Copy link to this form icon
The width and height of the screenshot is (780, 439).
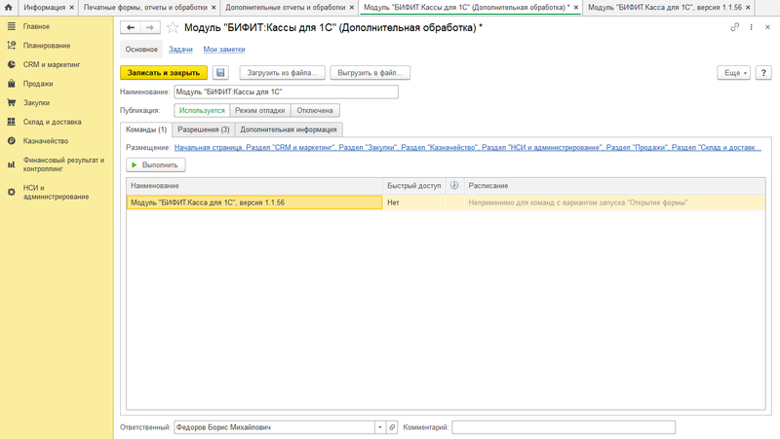click(x=734, y=27)
